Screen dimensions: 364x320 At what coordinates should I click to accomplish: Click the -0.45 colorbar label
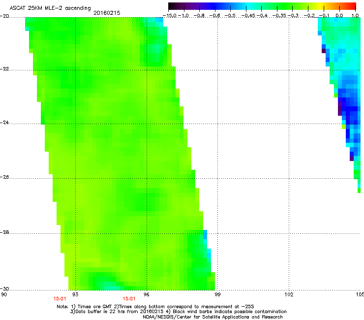(x=248, y=16)
